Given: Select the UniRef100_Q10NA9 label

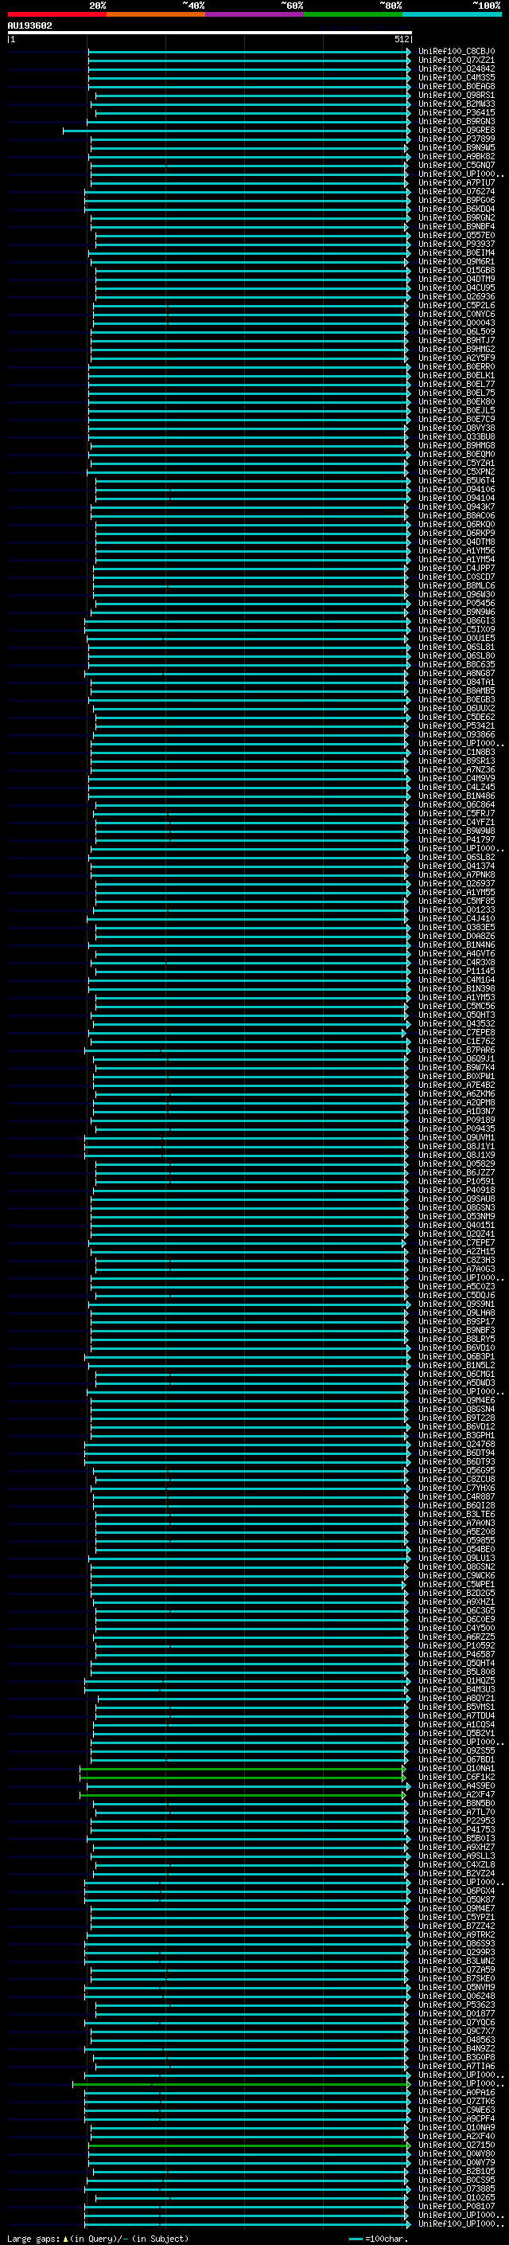Looking at the screenshot, I should click(456, 2126).
